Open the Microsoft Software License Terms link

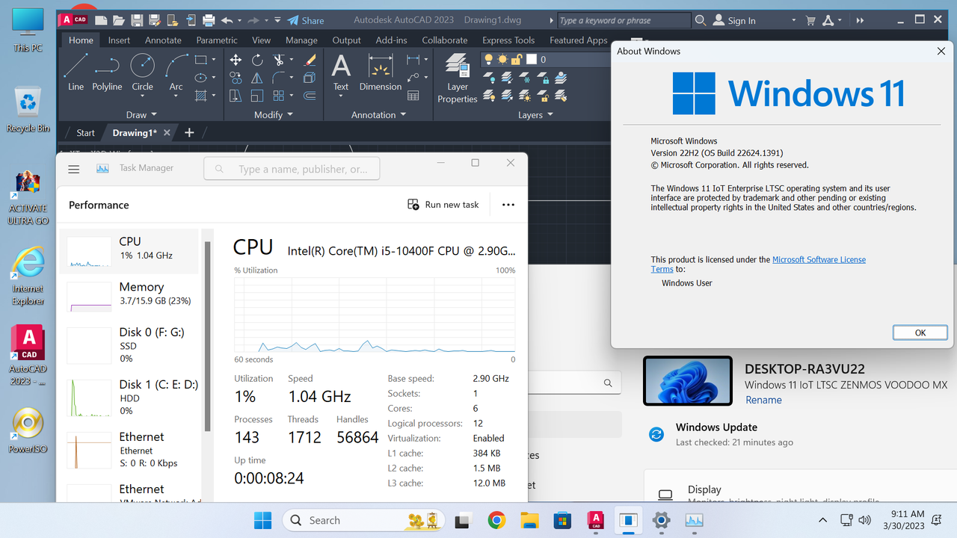pyautogui.click(x=758, y=264)
